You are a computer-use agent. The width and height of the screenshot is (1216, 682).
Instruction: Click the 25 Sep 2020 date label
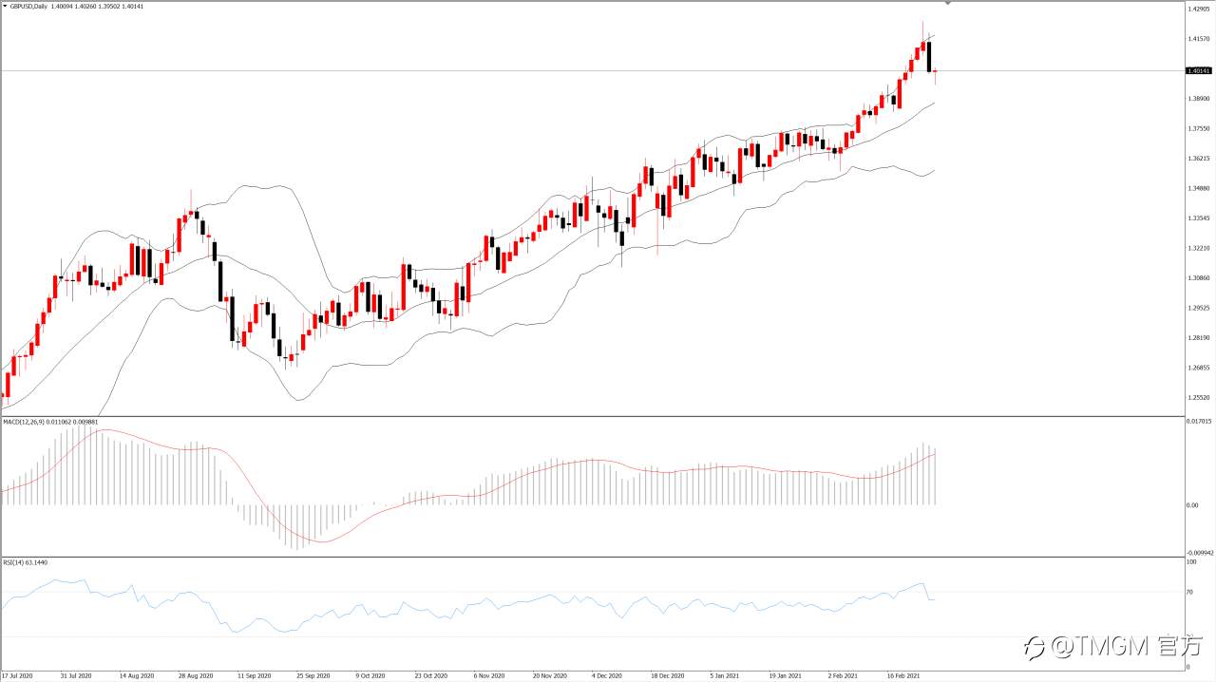pos(313,676)
